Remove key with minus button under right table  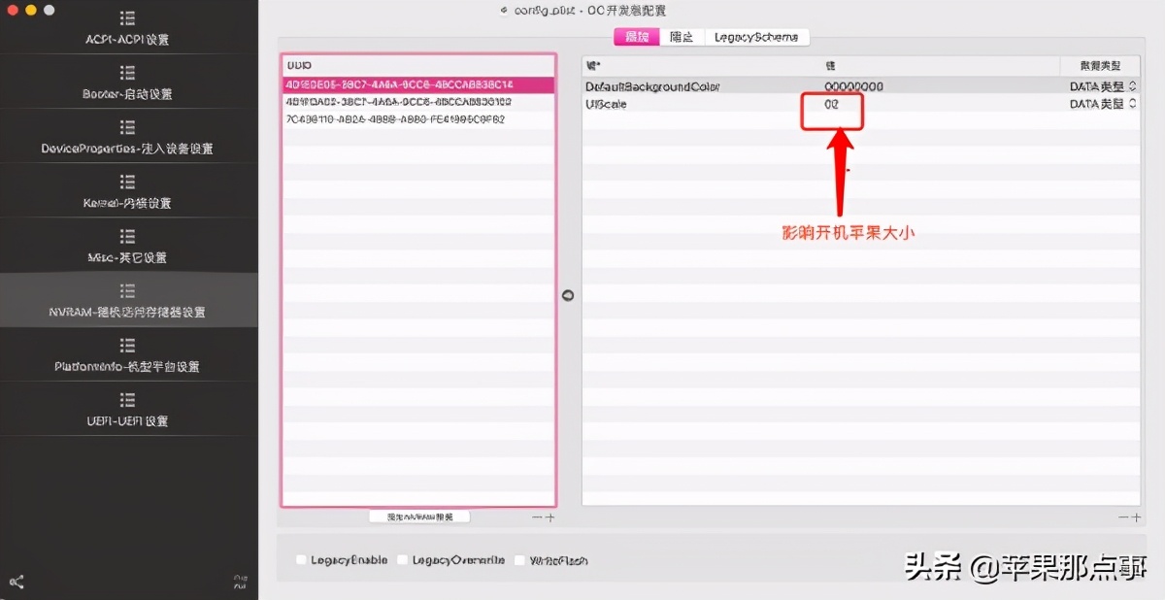click(x=1123, y=517)
